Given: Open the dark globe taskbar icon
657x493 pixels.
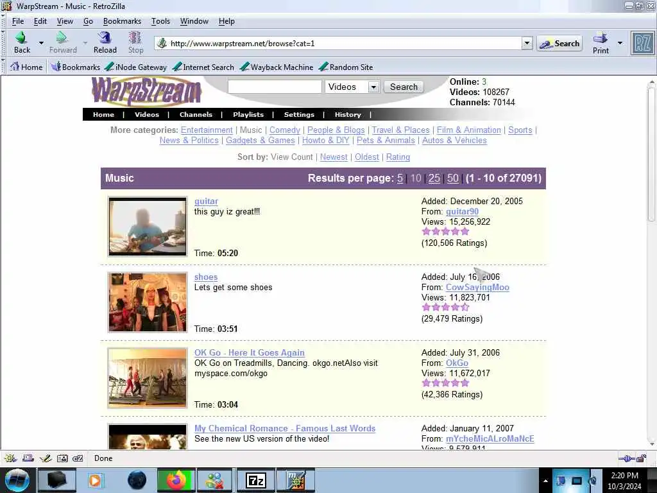Looking at the screenshot, I should (137, 480).
